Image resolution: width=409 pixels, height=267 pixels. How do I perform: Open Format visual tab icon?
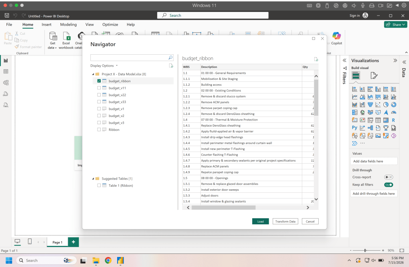tap(373, 76)
